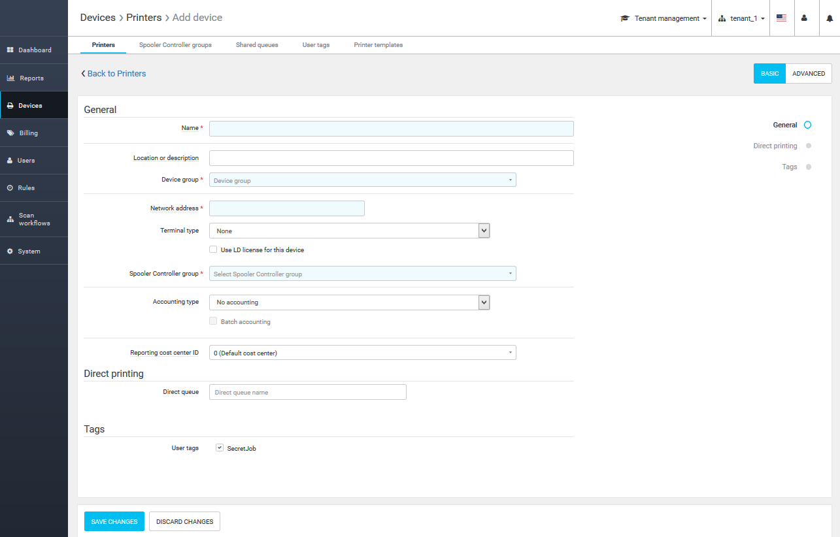Open the Printer templates tab
This screenshot has height=537, width=840.
click(x=378, y=45)
